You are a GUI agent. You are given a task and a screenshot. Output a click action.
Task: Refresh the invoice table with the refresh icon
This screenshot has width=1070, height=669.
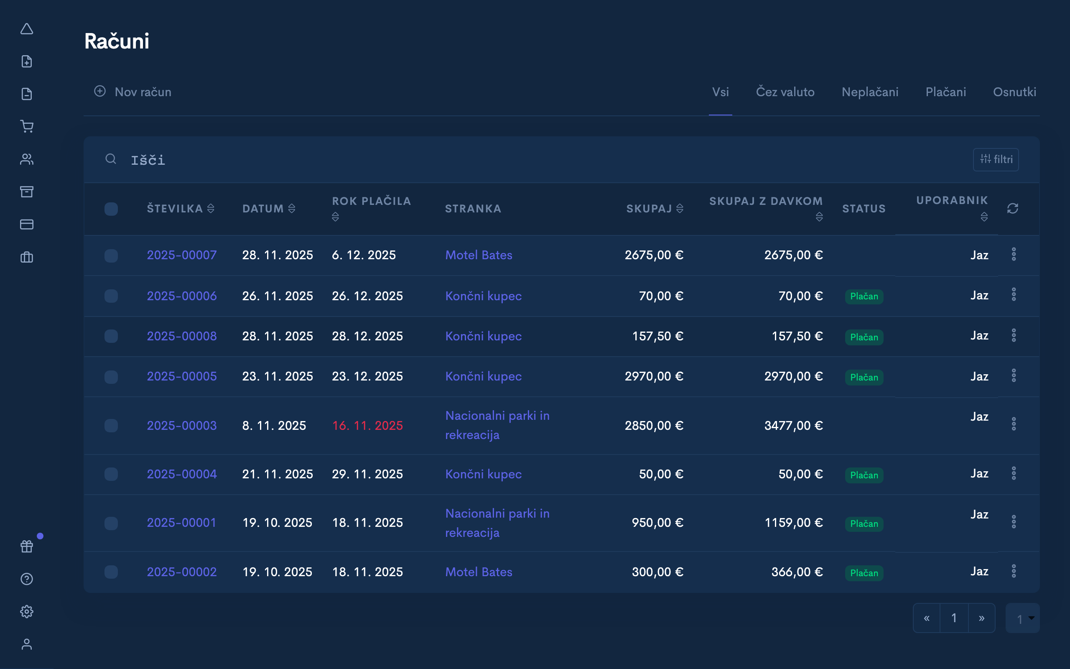pyautogui.click(x=1013, y=208)
